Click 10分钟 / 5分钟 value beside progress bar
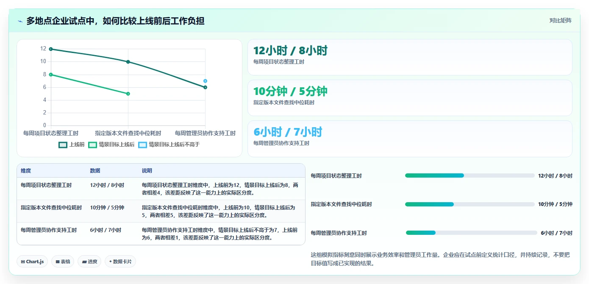 point(555,204)
